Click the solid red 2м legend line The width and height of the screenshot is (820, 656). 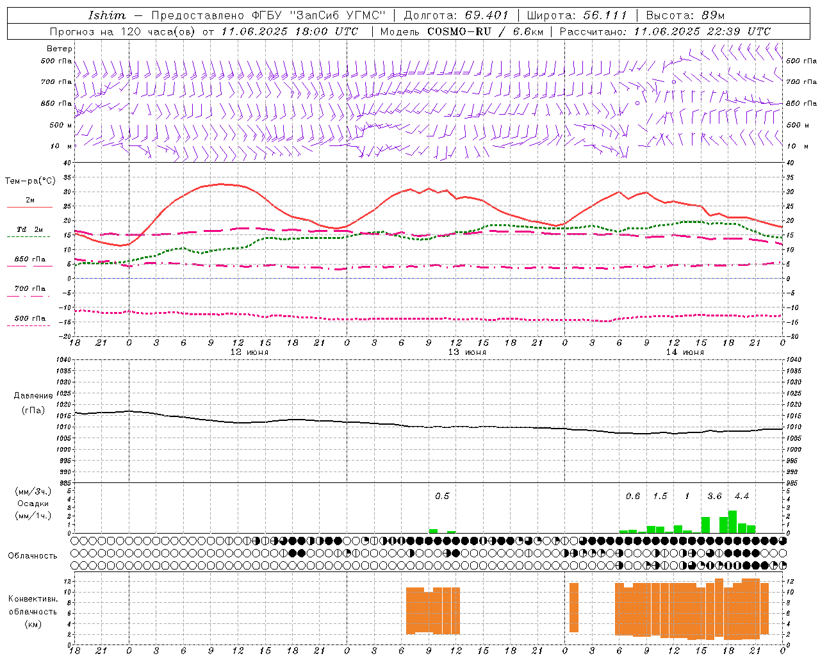(29, 208)
